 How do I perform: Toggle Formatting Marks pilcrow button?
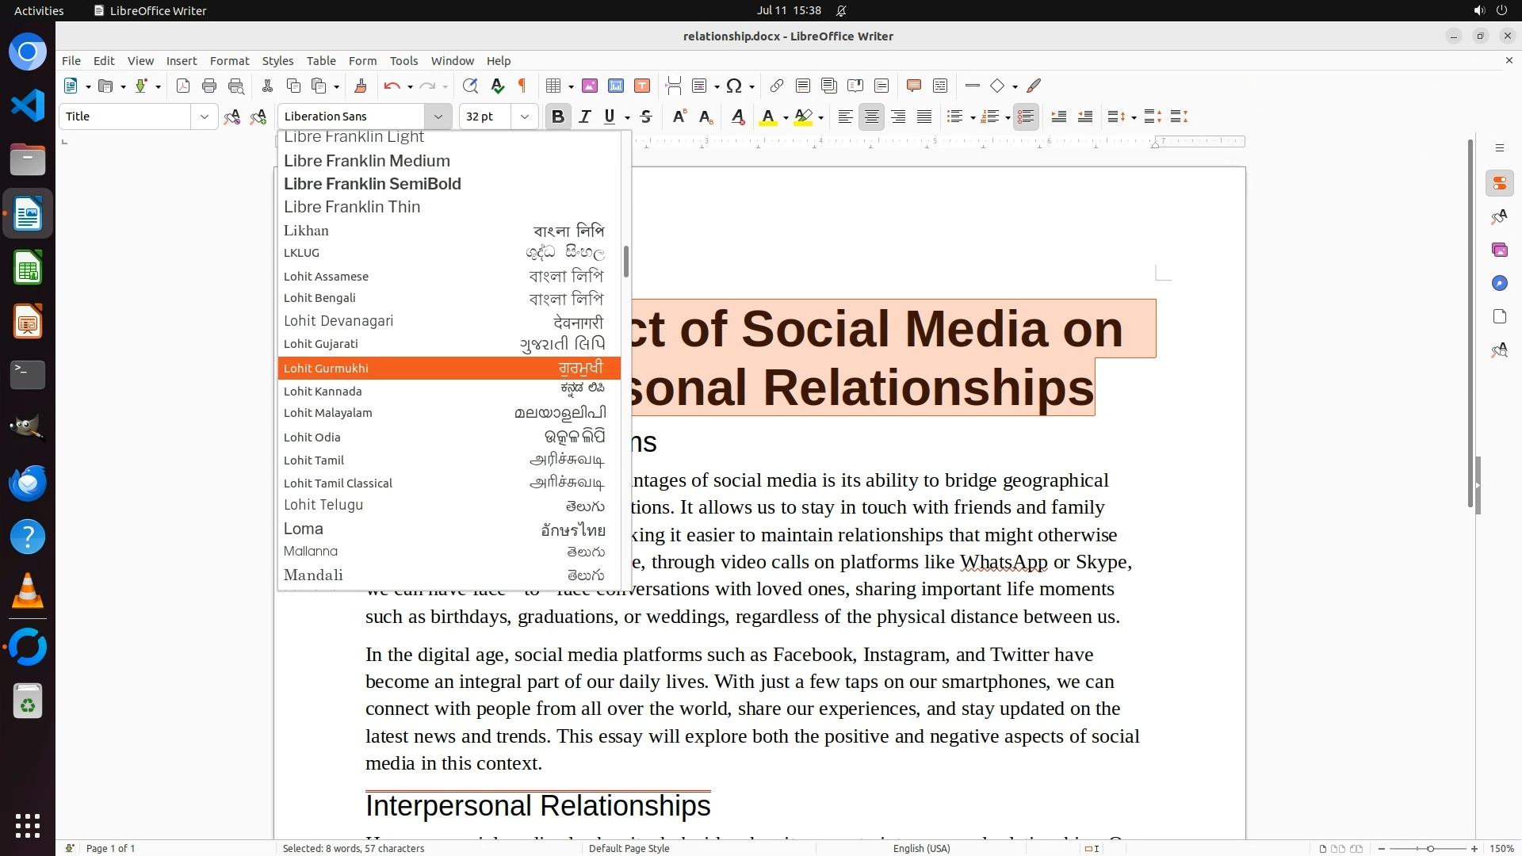(x=522, y=86)
